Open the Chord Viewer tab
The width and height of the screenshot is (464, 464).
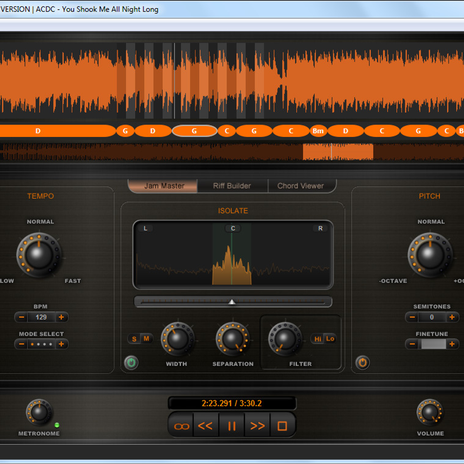click(x=300, y=186)
